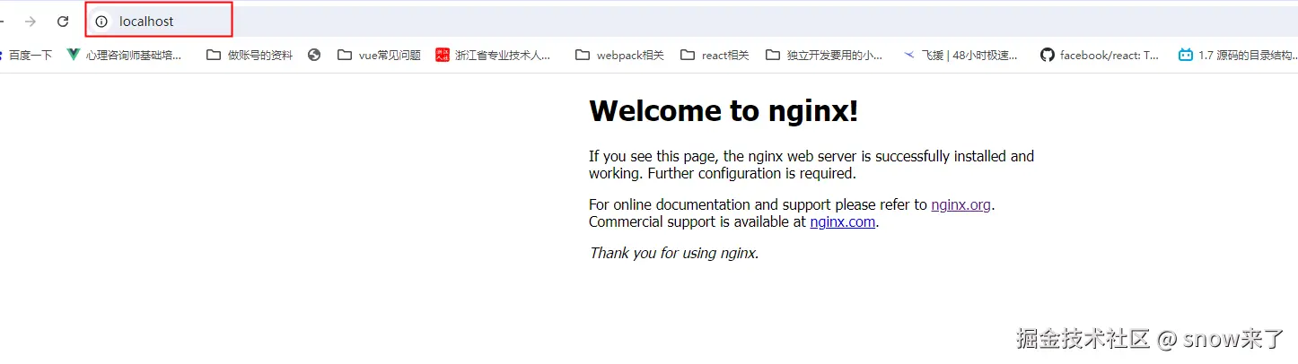
Task: Click the Welcome to nginx! heading
Action: tap(724, 111)
